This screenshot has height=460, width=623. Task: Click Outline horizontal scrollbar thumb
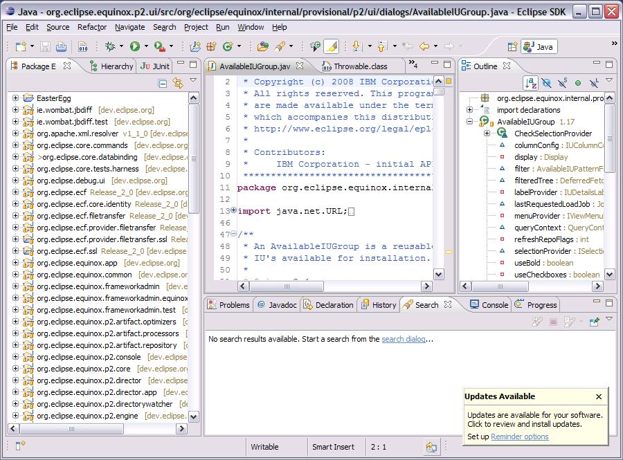500,286
